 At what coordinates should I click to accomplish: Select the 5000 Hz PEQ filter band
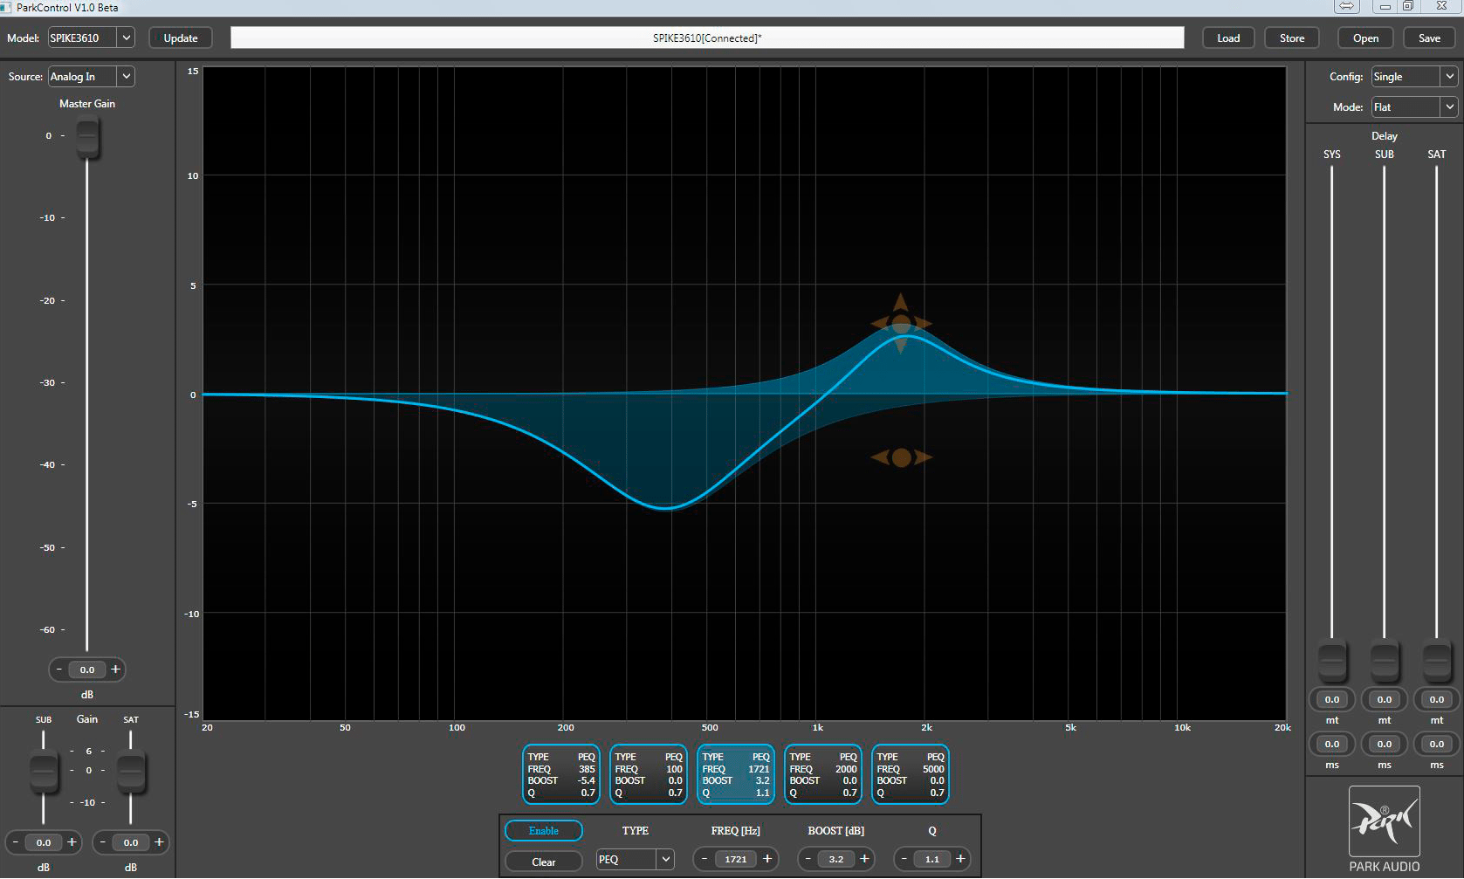[x=910, y=774]
